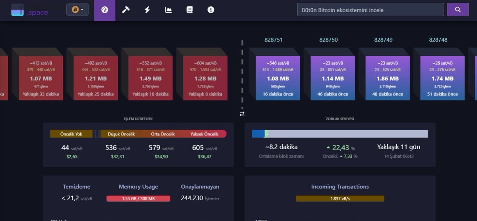Open the lightning bolt network page

(147, 10)
